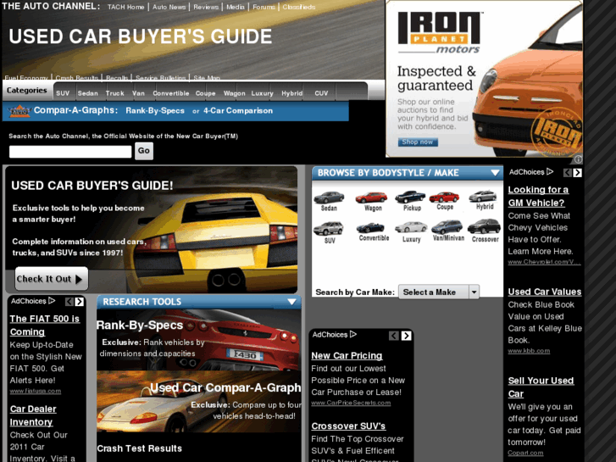Select the Pickup bodystyle truck icon
The height and width of the screenshot is (462, 616).
410,197
